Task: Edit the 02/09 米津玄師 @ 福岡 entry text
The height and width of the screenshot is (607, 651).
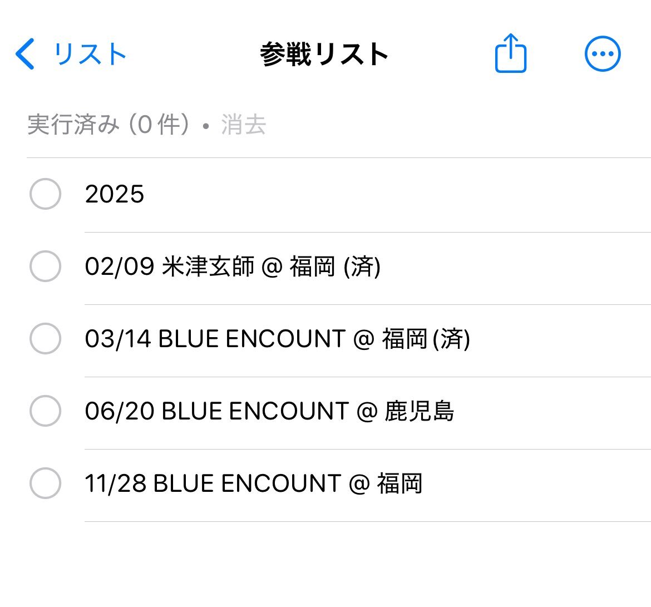Action: click(233, 267)
